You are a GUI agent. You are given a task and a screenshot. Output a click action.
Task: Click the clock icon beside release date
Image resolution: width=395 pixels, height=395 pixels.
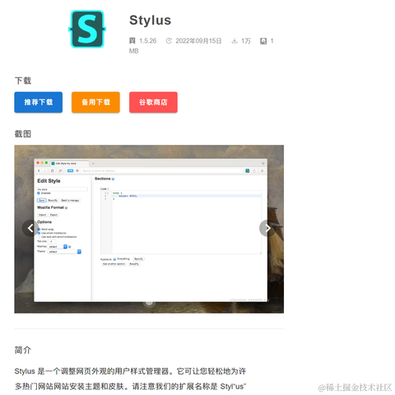(169, 41)
